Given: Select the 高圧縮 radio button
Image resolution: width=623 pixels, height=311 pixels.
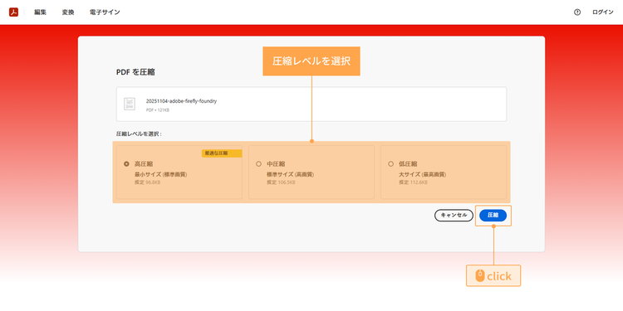Looking at the screenshot, I should pos(126,164).
